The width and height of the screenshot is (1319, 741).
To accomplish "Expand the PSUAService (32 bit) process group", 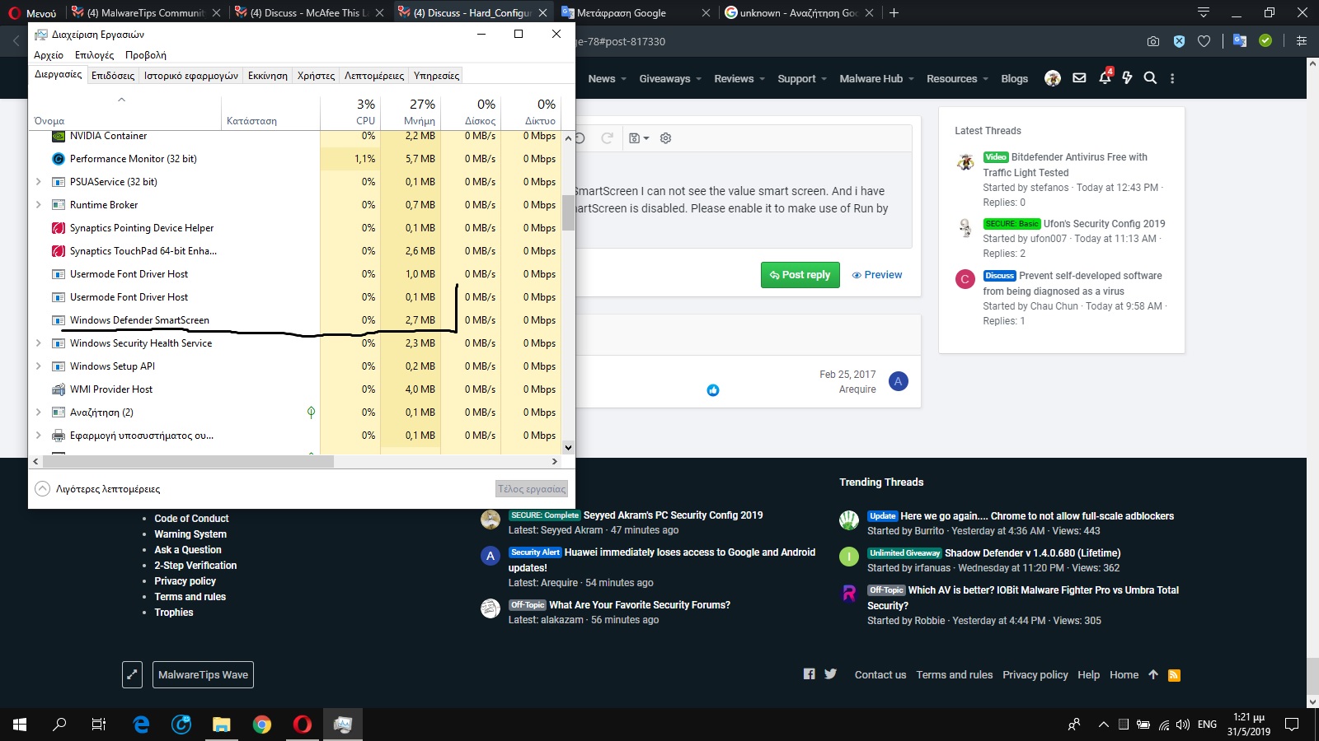I will tap(38, 182).
